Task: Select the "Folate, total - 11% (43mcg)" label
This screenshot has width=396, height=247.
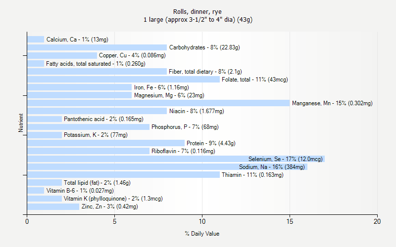Action: coord(255,80)
